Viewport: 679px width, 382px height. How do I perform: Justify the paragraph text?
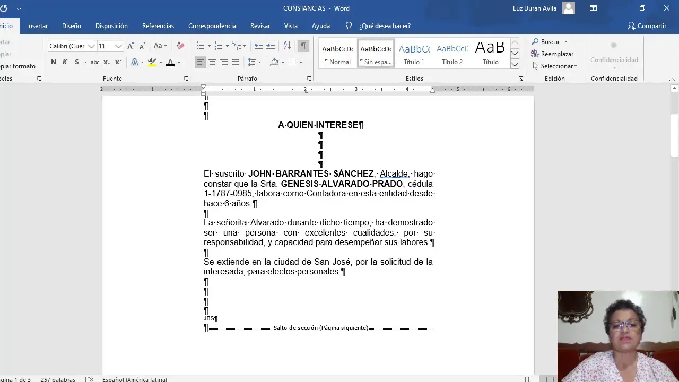coord(235,62)
